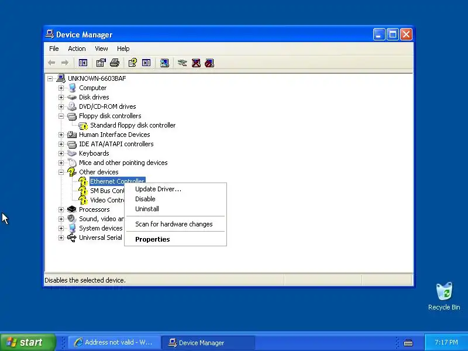
Task: Expand the Mice and other pointing devices node
Action: point(61,163)
